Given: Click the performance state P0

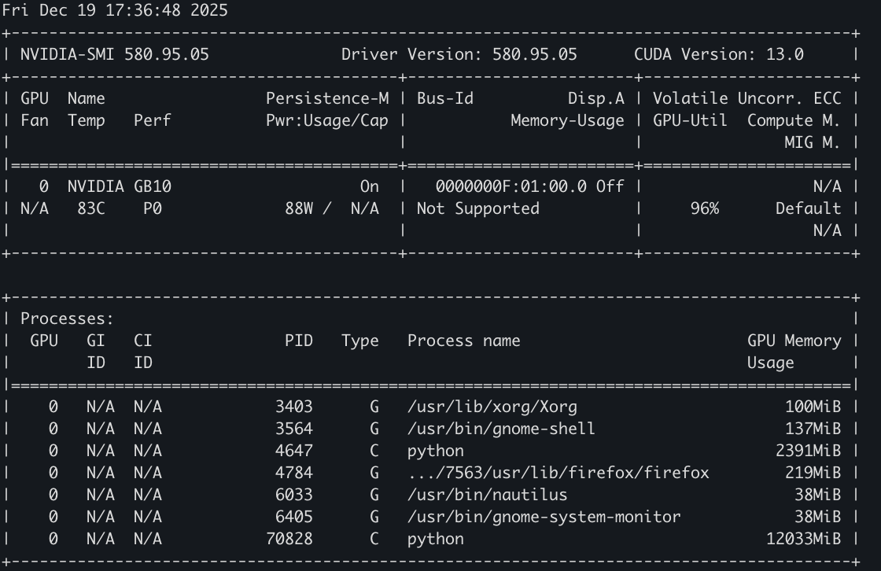Looking at the screenshot, I should pos(153,208).
